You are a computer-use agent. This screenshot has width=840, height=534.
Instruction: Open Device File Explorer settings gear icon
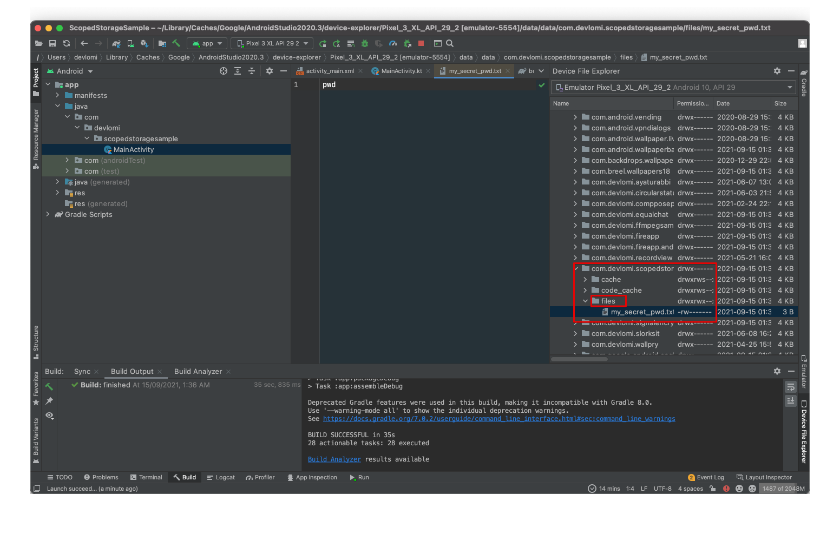[x=777, y=71]
